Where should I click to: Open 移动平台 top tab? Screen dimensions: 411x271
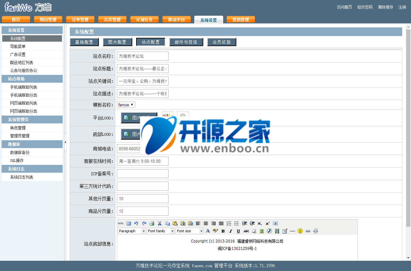(x=177, y=20)
